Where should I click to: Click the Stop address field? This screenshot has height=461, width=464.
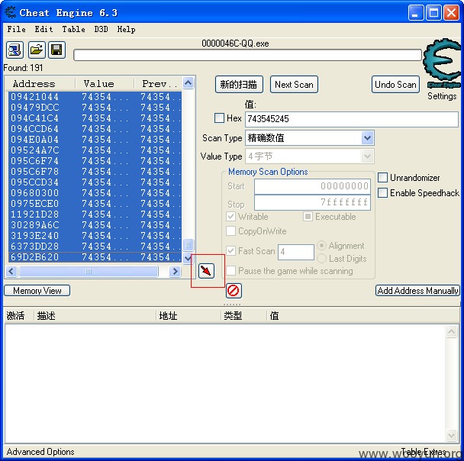tap(312, 203)
